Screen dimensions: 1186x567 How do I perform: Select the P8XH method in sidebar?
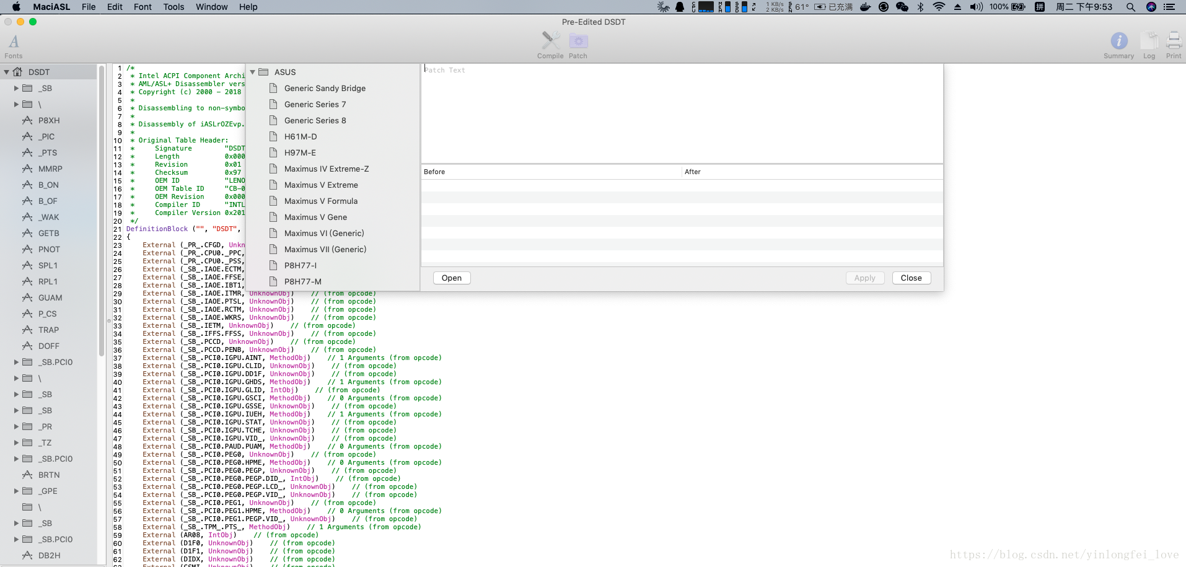coord(49,121)
